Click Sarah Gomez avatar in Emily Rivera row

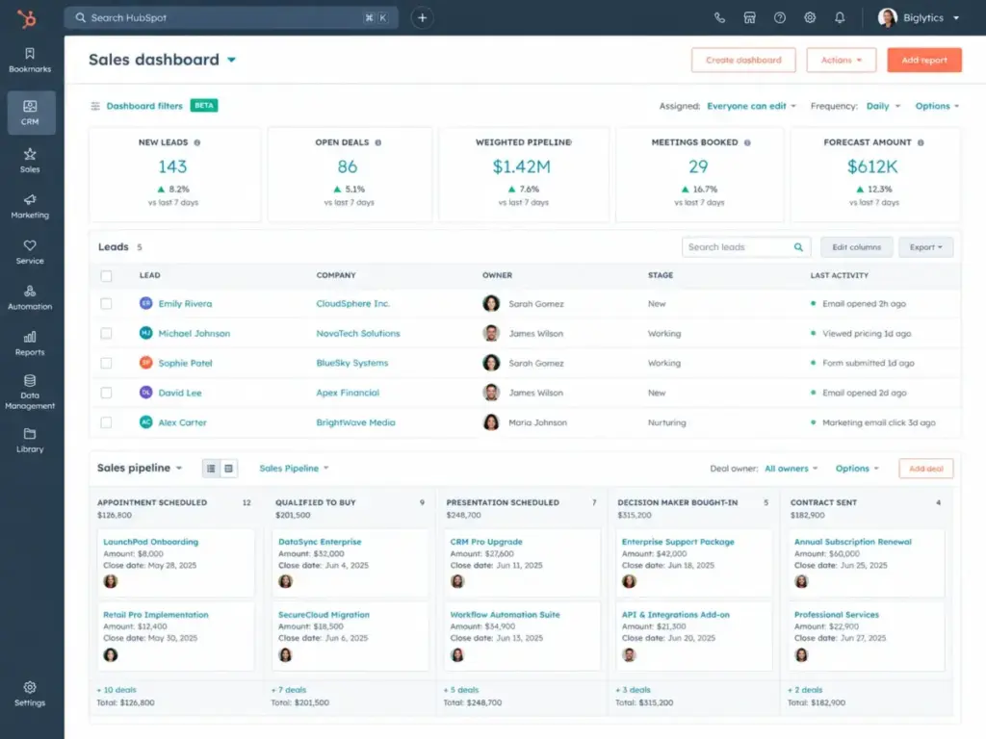pyautogui.click(x=491, y=303)
